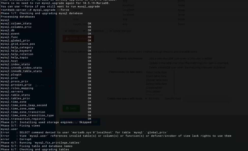Click the 'mysql_upgrade --force' command line
This screenshot has height=151, width=248.
point(51,10)
